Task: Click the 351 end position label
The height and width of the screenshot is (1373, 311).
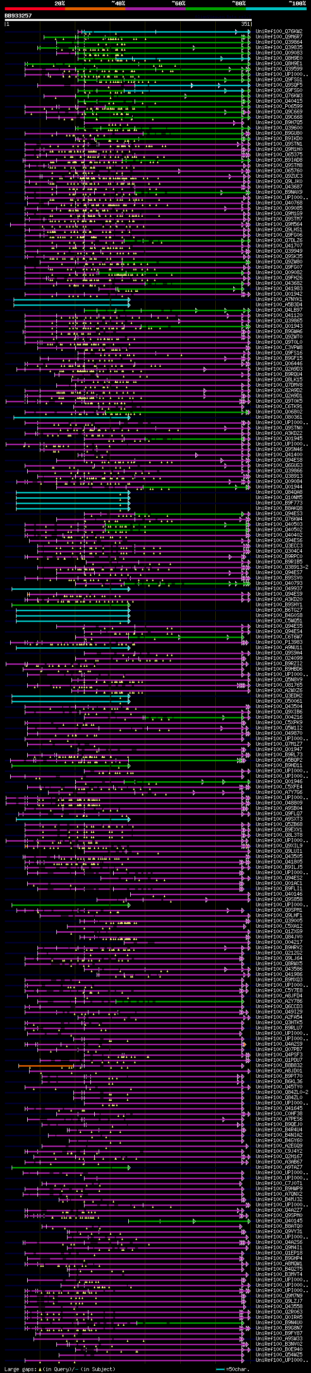Action: [245, 24]
